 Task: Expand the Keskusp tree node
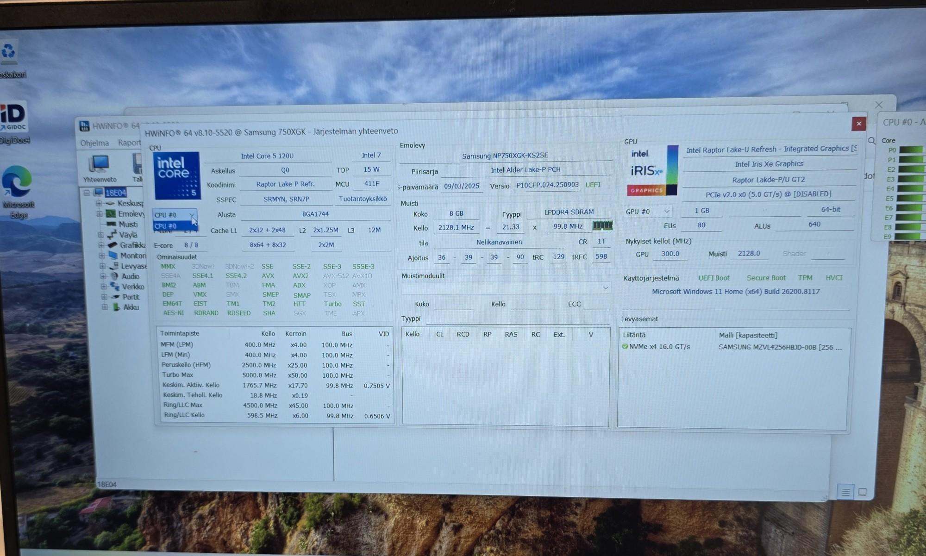pyautogui.click(x=99, y=203)
